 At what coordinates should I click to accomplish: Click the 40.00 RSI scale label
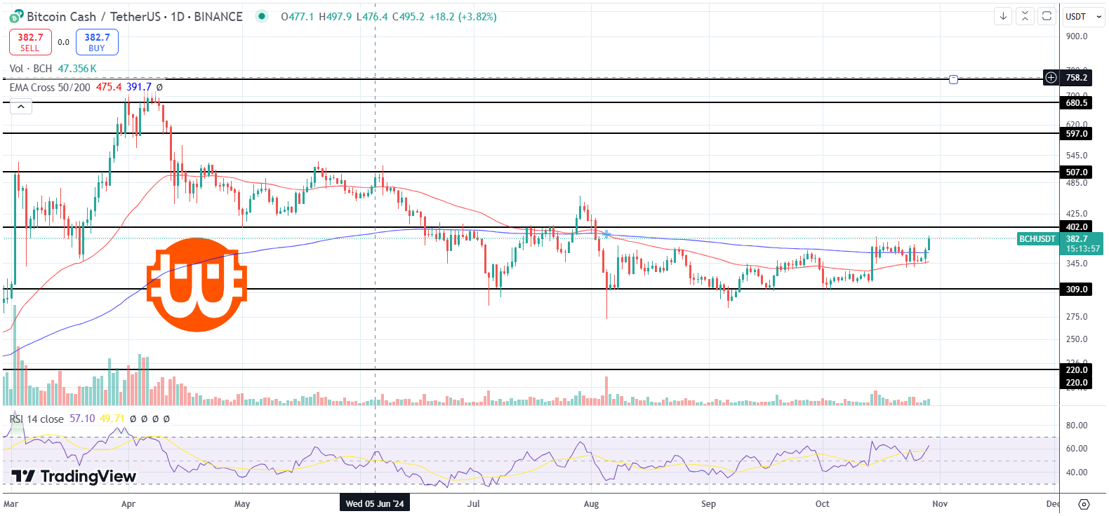pyautogui.click(x=1077, y=473)
